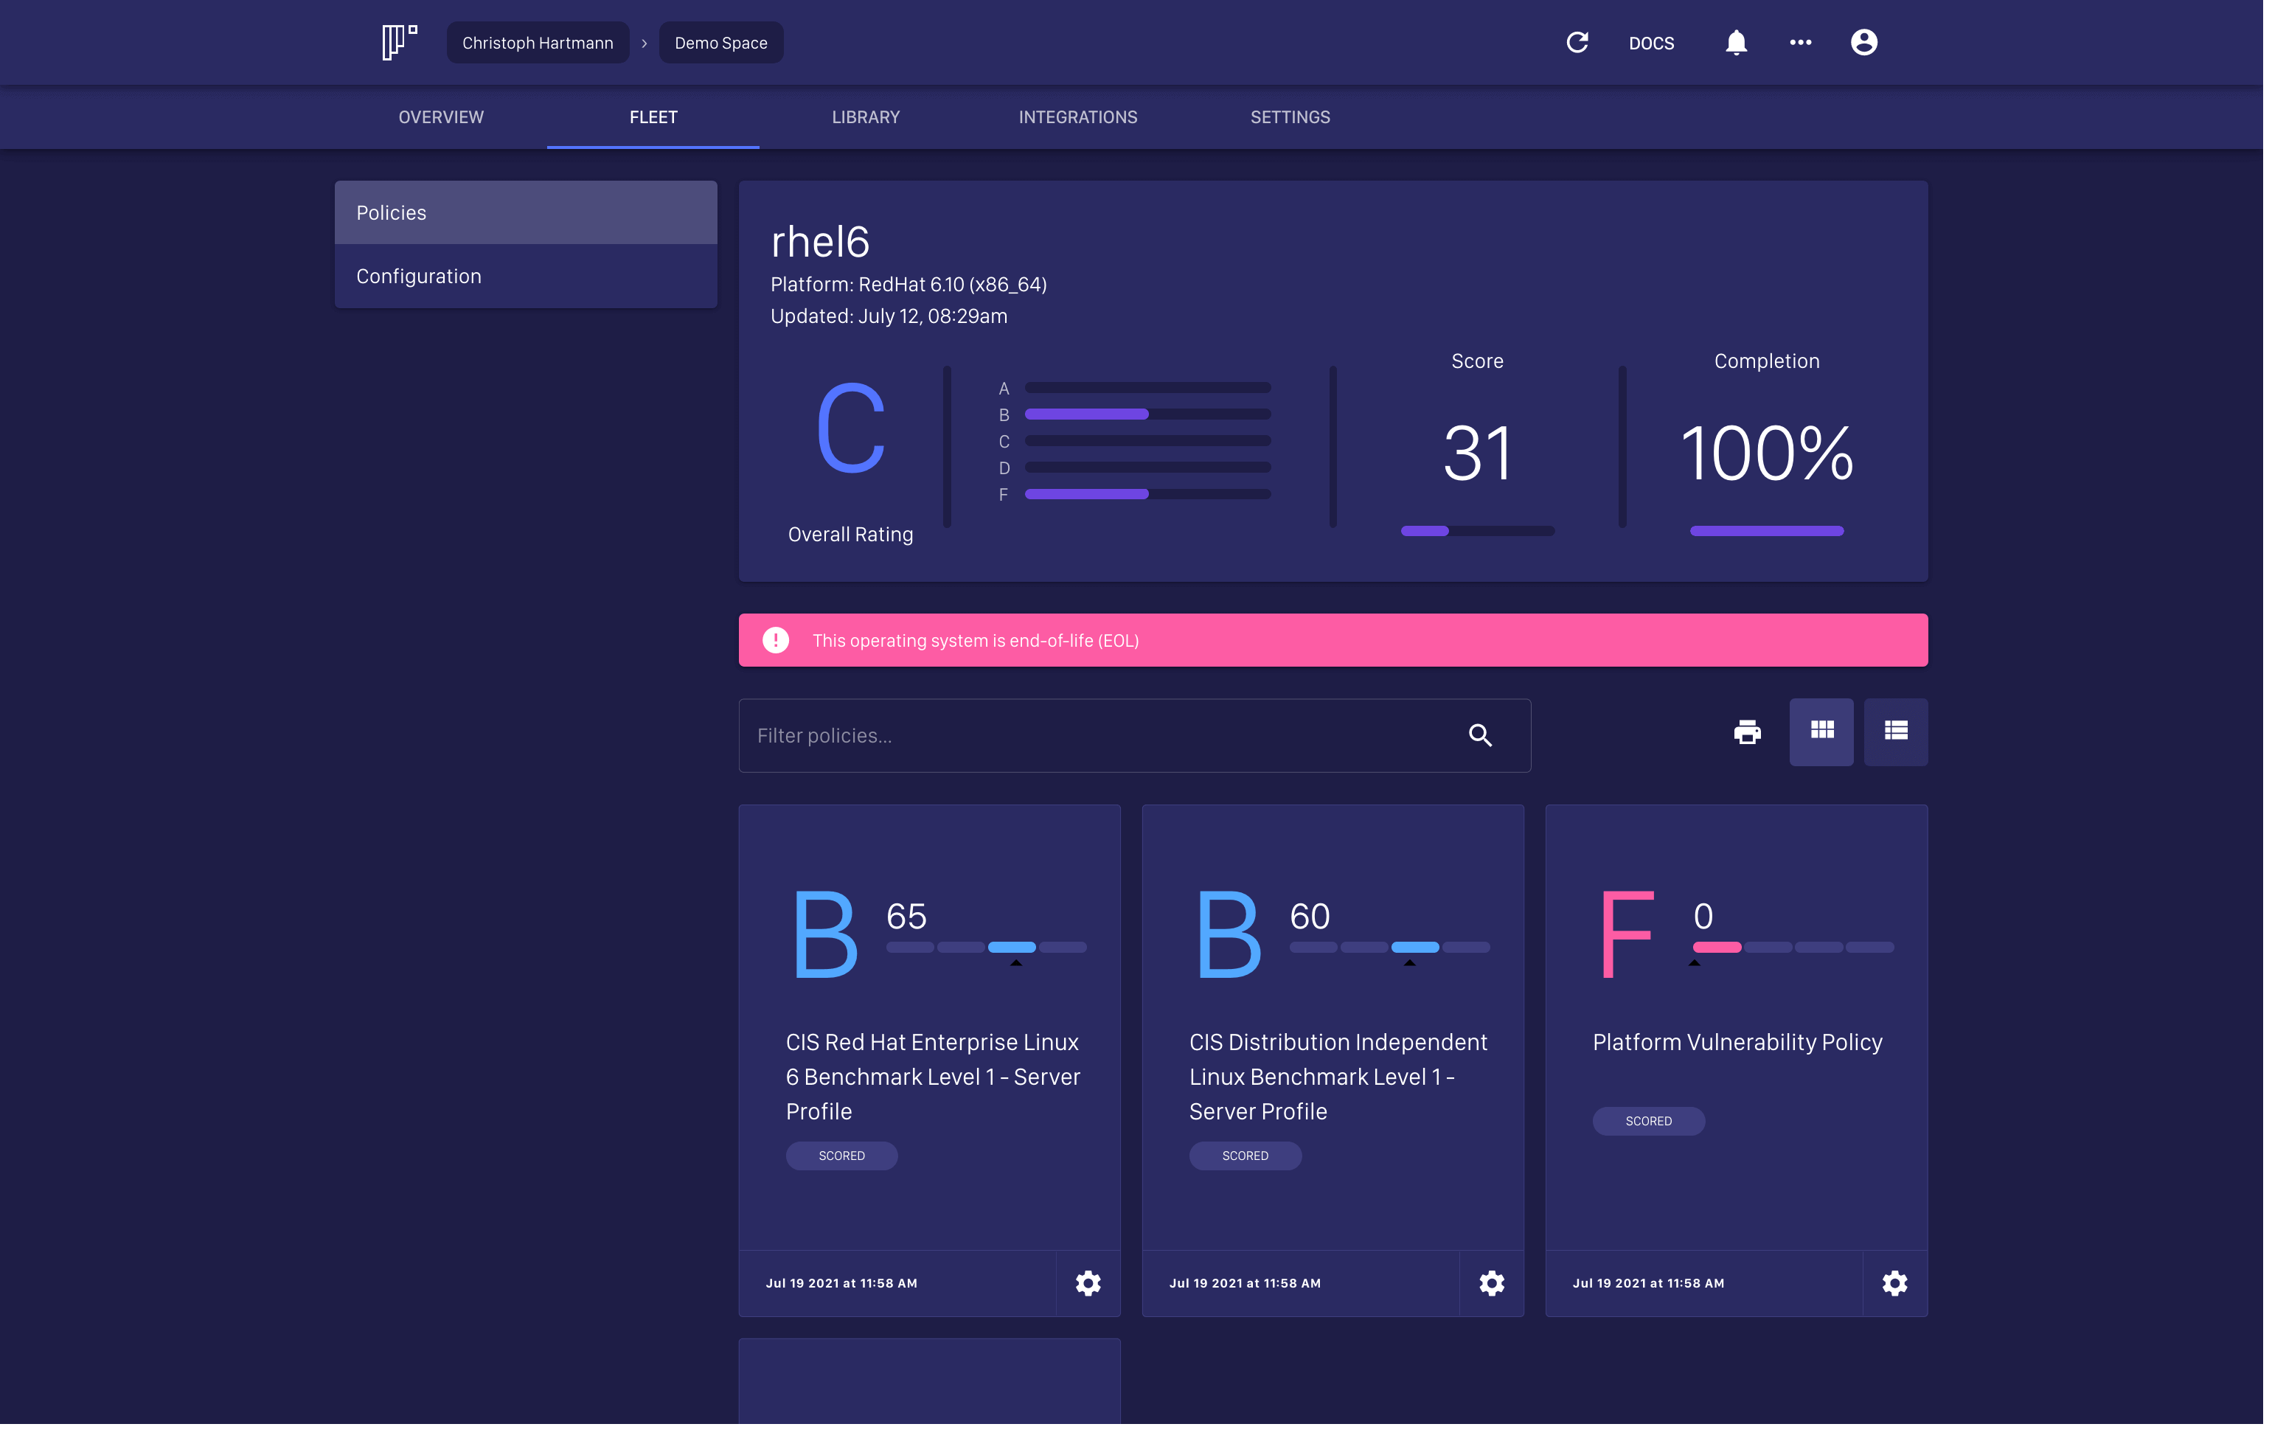Print the policies list
This screenshot has width=2286, height=1438.
pyautogui.click(x=1747, y=732)
